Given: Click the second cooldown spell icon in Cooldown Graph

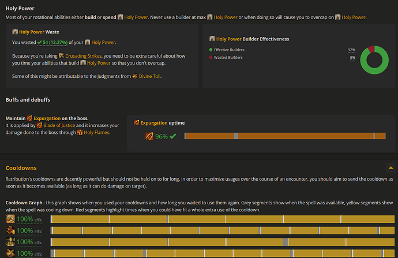Looking at the screenshot, I should pos(10,231).
